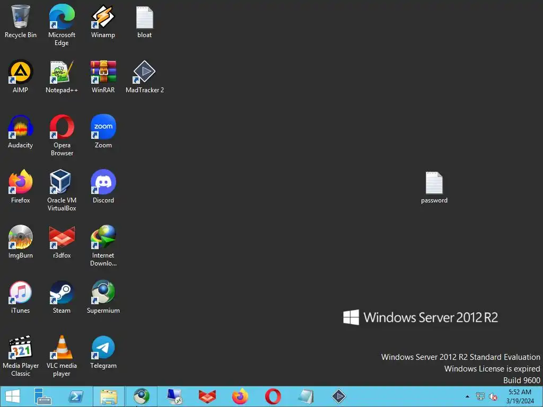Select the Internet Download Manager shortcut
The image size is (543, 407).
[103, 246]
